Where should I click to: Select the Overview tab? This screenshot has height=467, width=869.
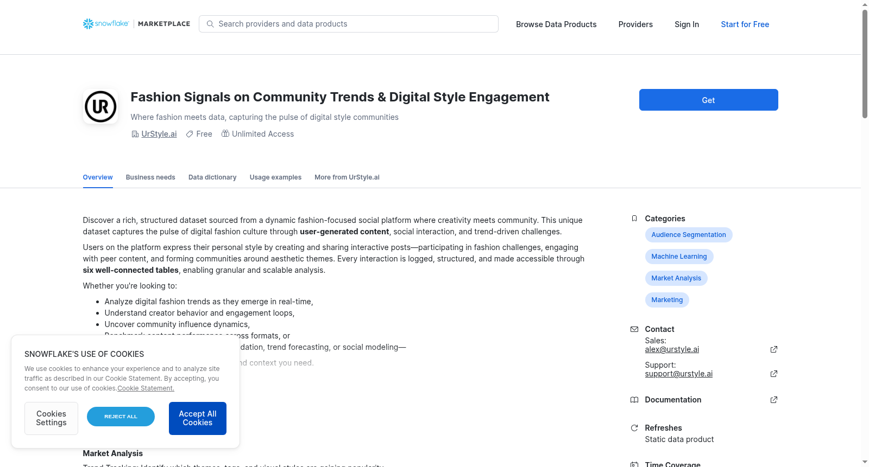(x=98, y=177)
